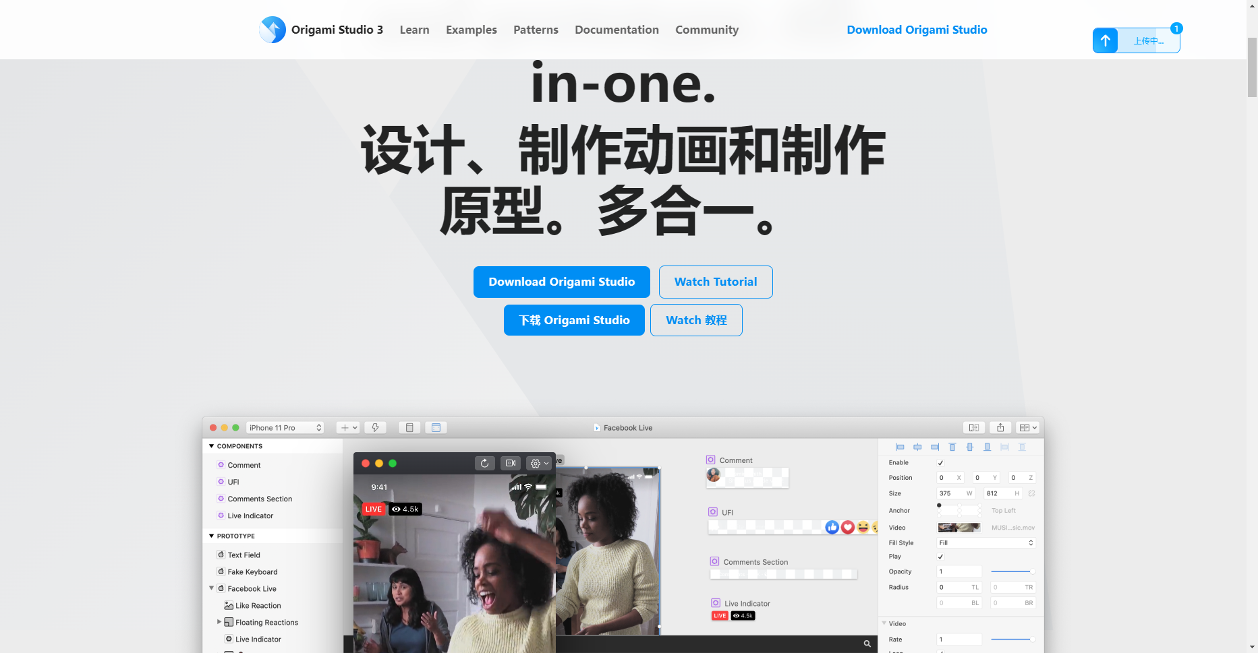Collapse the COMPONENTS section
Viewport: 1258px width, 653px height.
[x=211, y=446]
